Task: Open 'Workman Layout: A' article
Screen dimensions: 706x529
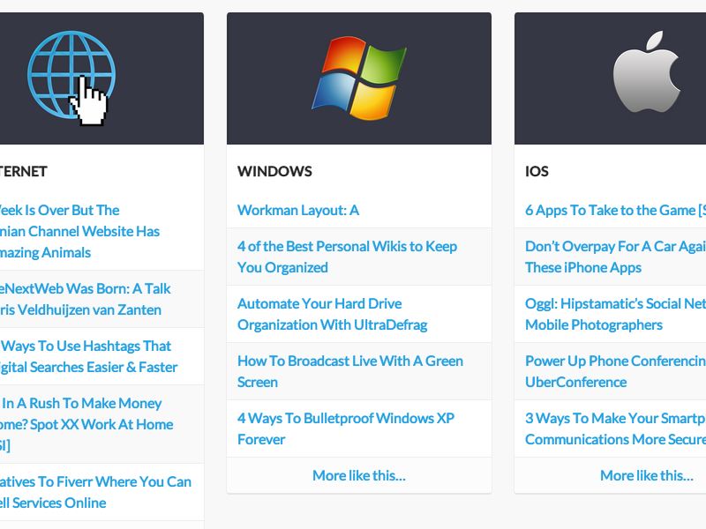Action: point(298,210)
